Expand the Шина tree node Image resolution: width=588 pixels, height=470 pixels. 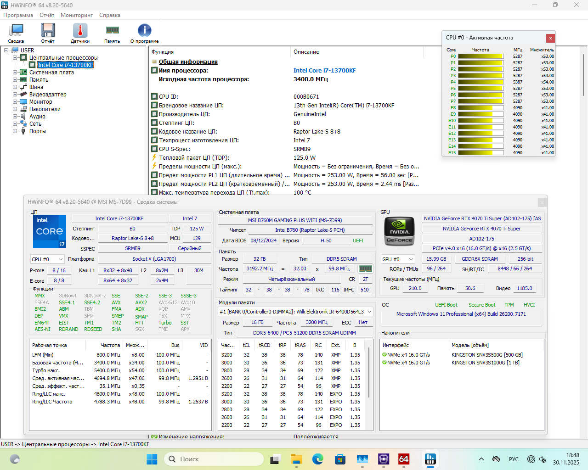(x=15, y=87)
